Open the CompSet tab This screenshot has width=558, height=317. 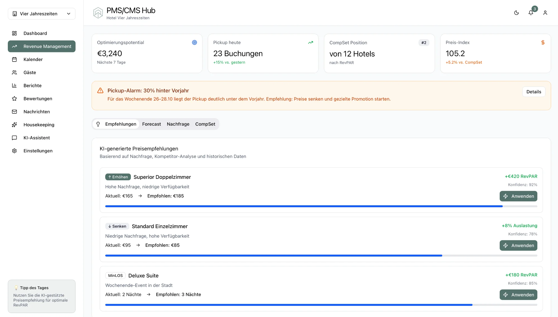(205, 124)
